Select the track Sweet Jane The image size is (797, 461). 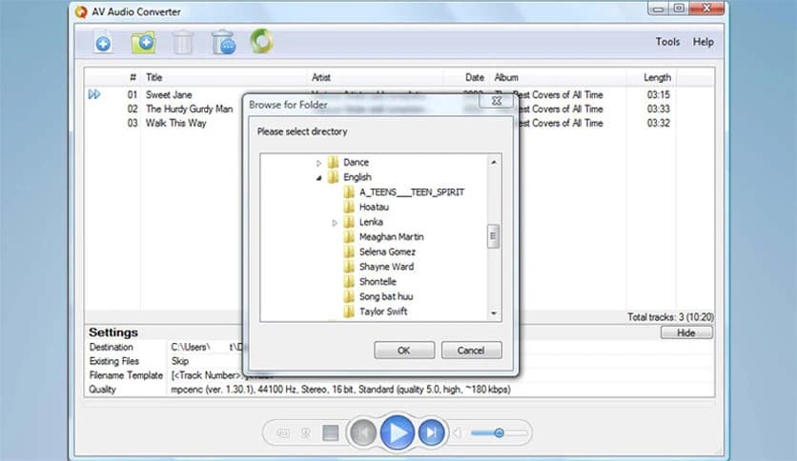[x=169, y=94]
